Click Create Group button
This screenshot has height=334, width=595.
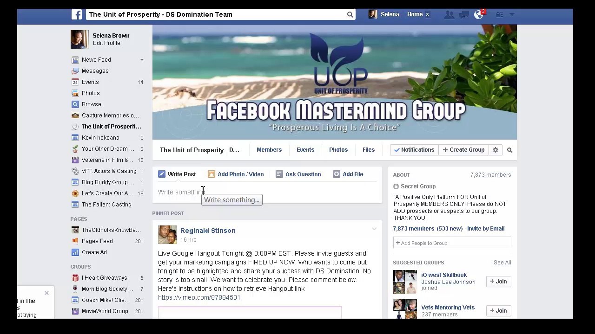463,150
